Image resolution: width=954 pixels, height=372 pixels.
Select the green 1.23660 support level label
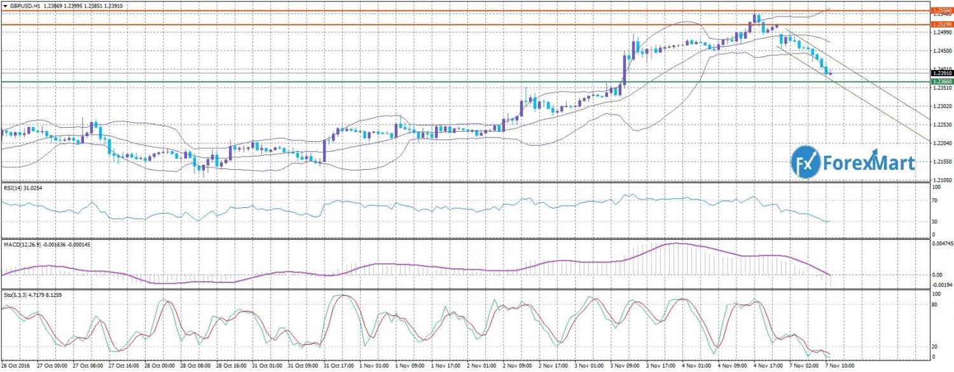click(x=941, y=82)
